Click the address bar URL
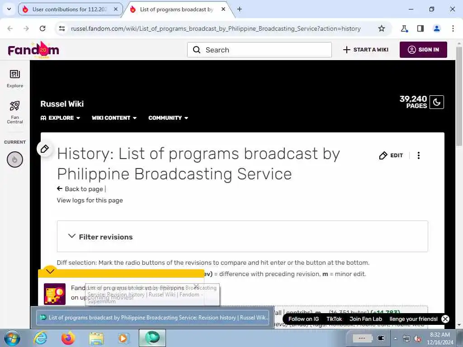Screen dimensions: 463x347 point(216,28)
